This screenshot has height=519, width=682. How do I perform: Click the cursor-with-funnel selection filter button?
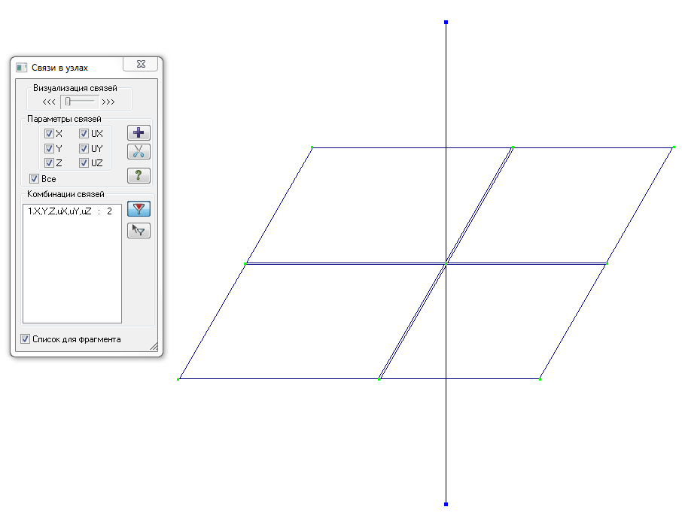[x=139, y=230]
